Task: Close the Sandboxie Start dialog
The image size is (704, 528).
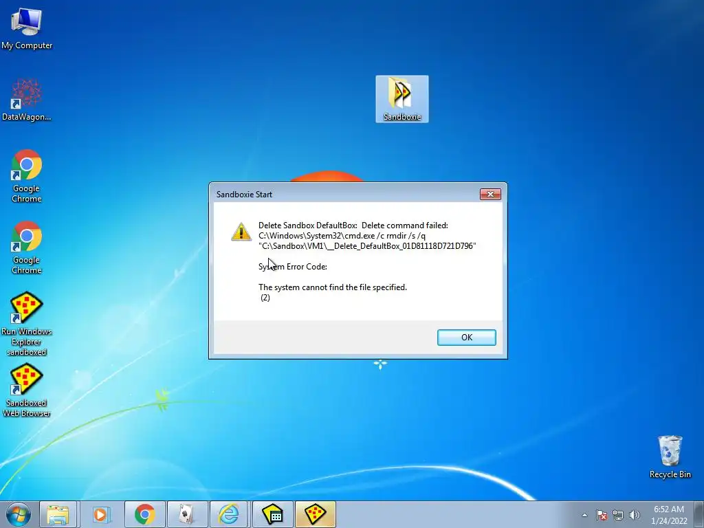Action: (x=490, y=194)
